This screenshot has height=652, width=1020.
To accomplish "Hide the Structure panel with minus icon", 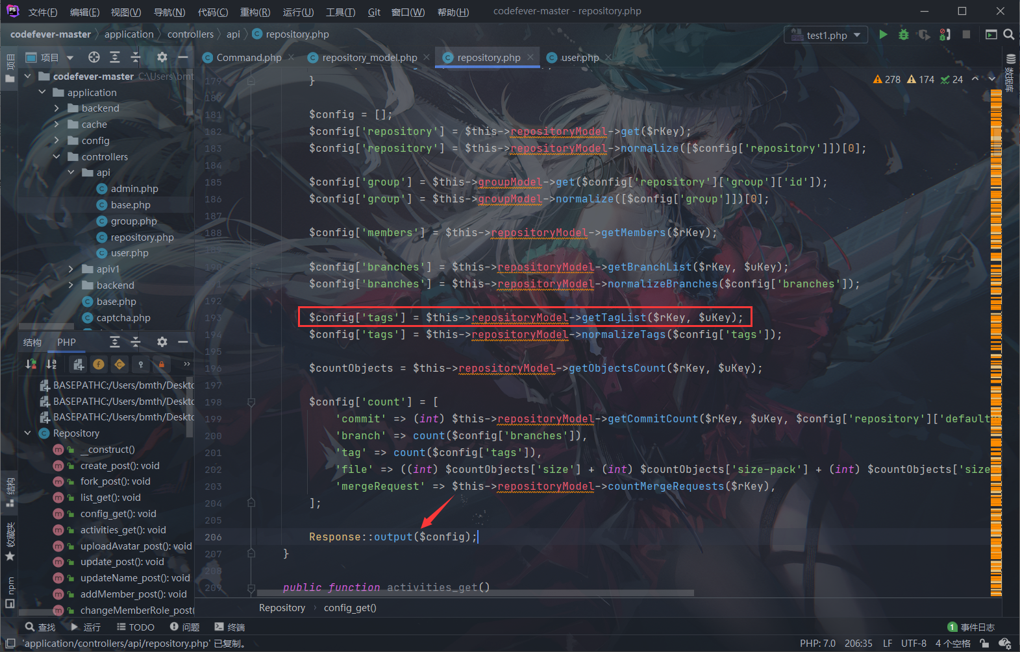I will [x=183, y=342].
